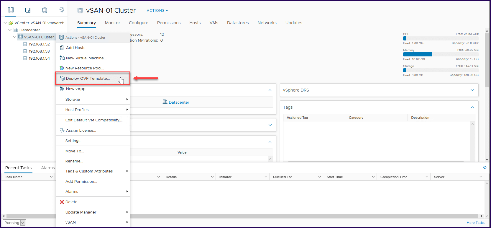The height and width of the screenshot is (228, 491).
Task: Select Deploy OVF Template menu item
Action: point(93,78)
